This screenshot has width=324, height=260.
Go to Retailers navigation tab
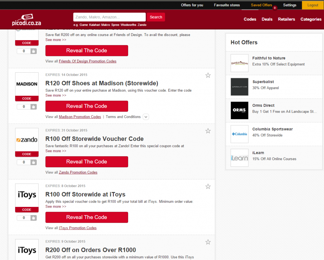[286, 19]
